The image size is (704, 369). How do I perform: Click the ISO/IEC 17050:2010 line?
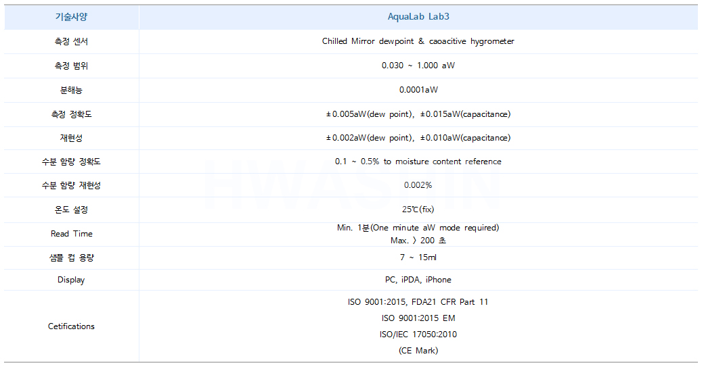click(x=418, y=335)
